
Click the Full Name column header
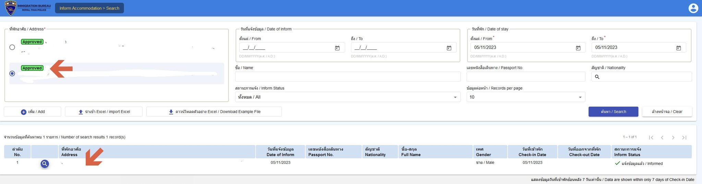(436, 152)
